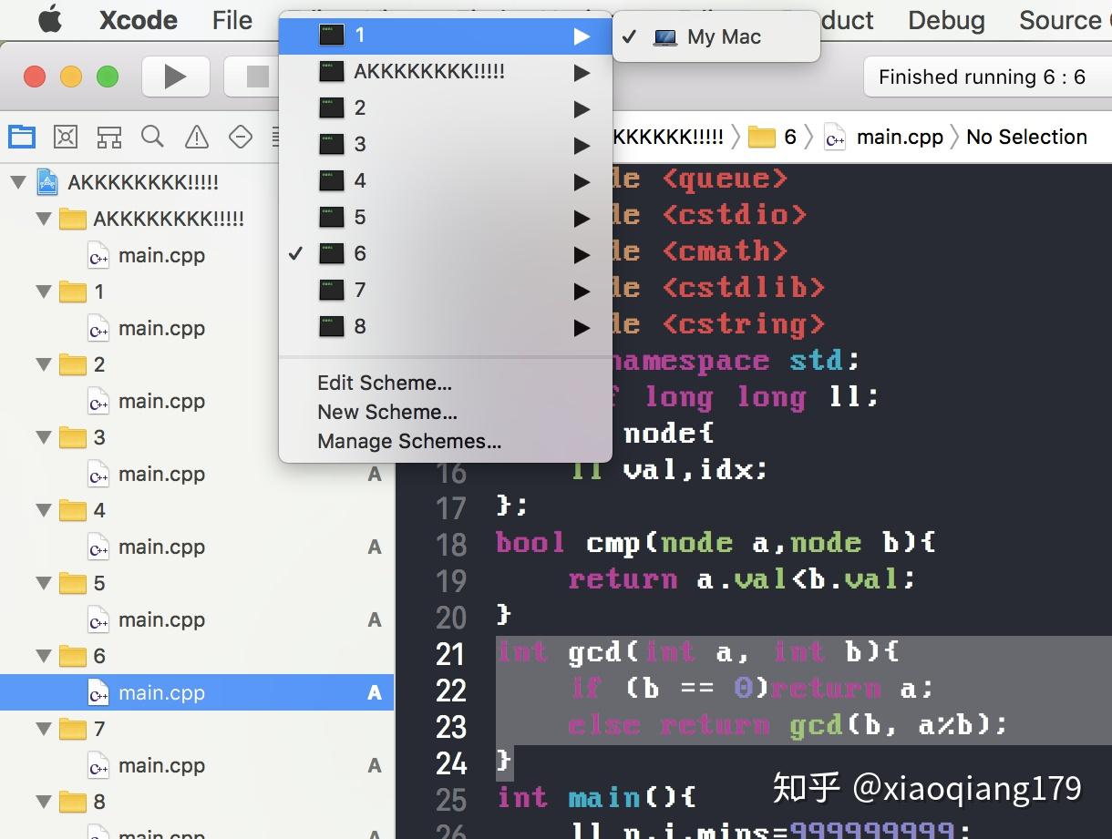Image resolution: width=1112 pixels, height=839 pixels.
Task: Click the Stop button in toolbar
Action: tap(257, 77)
